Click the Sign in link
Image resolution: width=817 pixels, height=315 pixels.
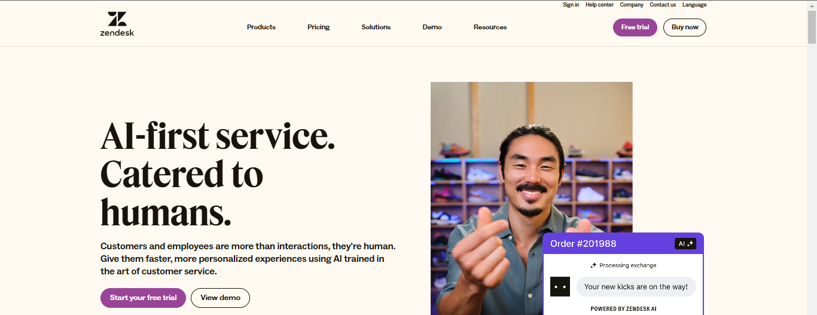click(x=571, y=5)
